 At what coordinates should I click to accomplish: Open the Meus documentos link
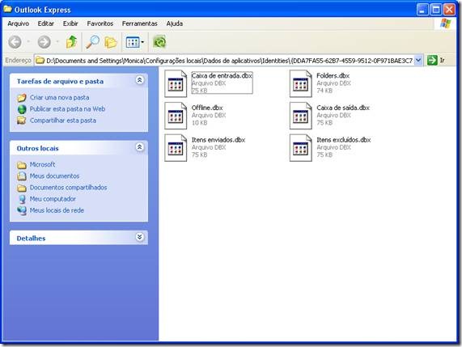[54, 176]
